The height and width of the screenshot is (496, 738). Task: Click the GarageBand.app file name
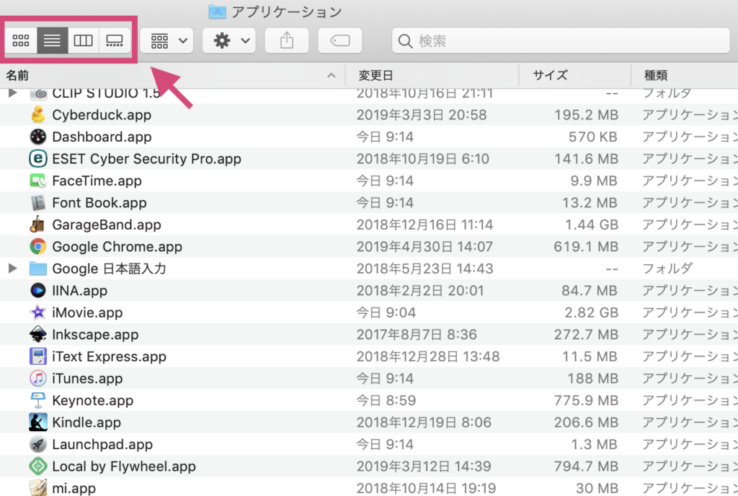point(107,225)
